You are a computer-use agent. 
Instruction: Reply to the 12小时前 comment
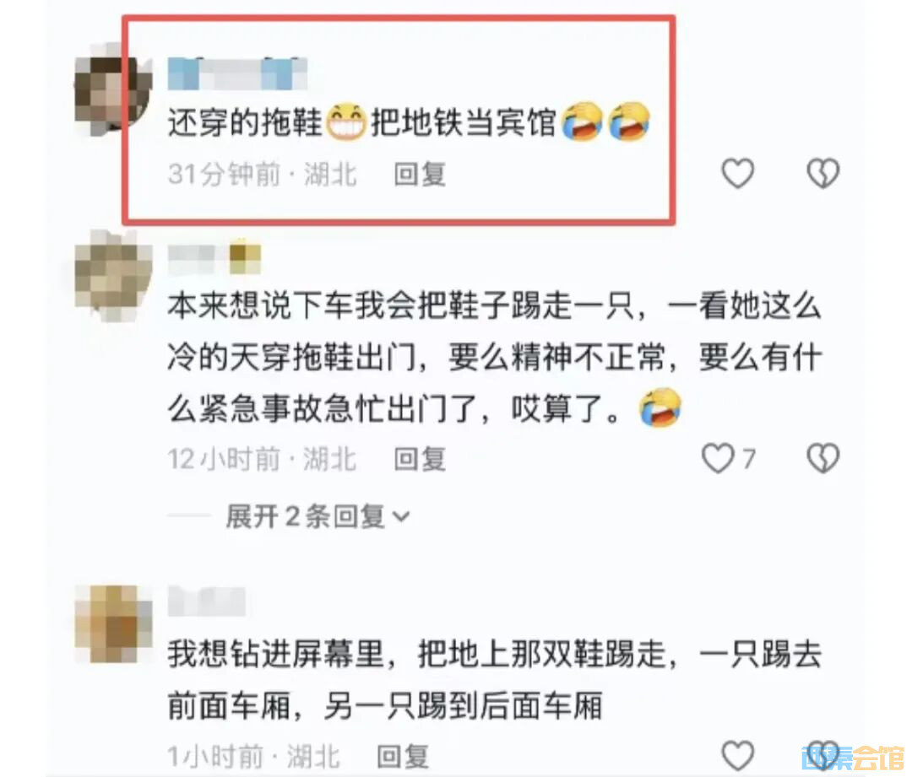[x=420, y=459]
